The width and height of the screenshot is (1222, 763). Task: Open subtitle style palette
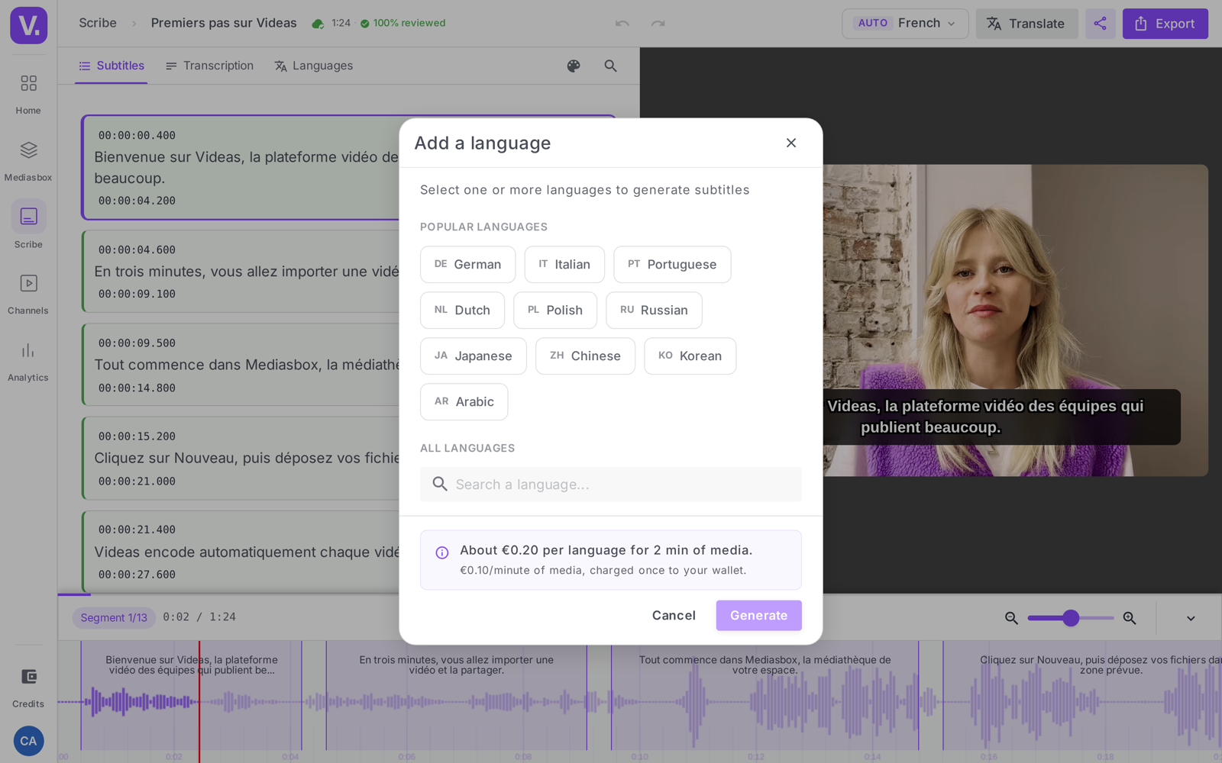point(574,66)
